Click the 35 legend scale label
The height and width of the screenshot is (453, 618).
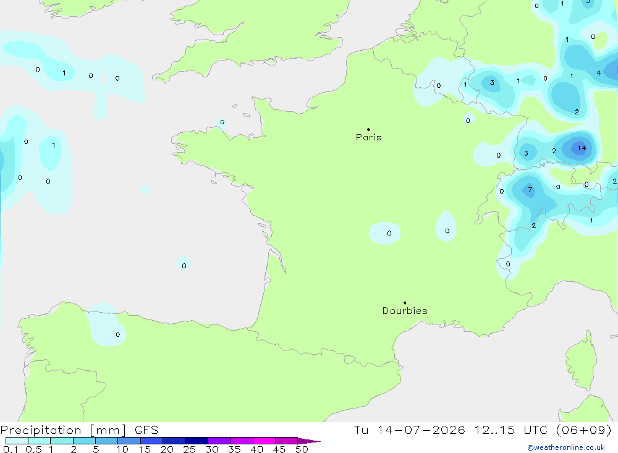point(234,449)
